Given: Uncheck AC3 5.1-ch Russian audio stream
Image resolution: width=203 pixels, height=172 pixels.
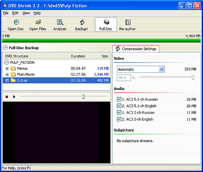Looking at the screenshot, I should [x=119, y=99].
